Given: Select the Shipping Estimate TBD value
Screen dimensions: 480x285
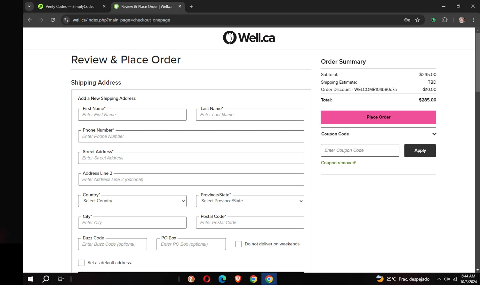Looking at the screenshot, I should pyautogui.click(x=432, y=82).
